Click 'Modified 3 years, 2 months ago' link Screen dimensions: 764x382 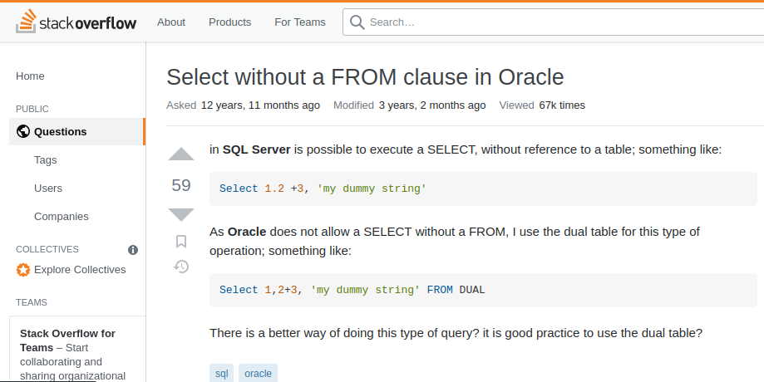[x=409, y=105]
